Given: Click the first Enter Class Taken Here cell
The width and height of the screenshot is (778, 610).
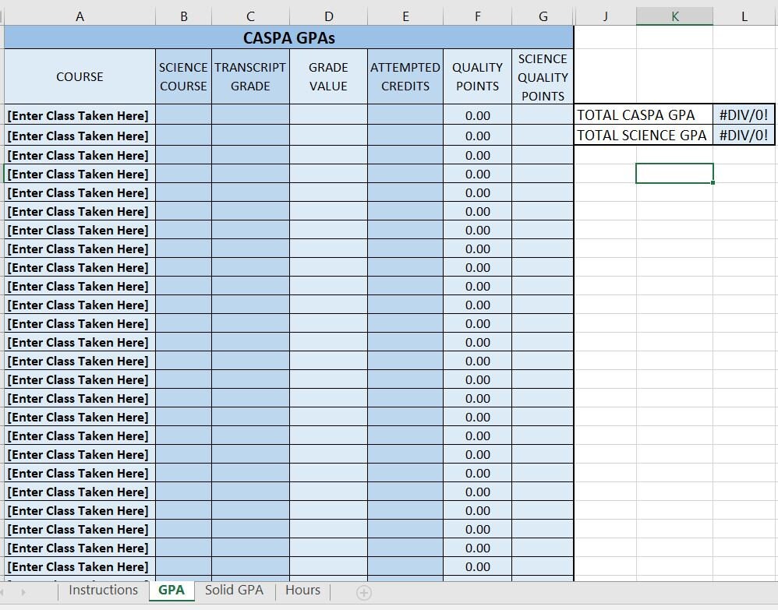Looking at the screenshot, I should pyautogui.click(x=78, y=115).
